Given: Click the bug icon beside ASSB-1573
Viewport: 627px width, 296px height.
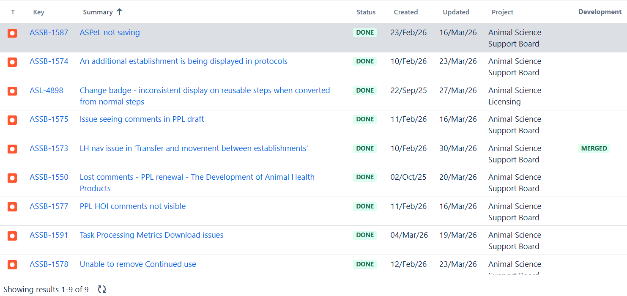Looking at the screenshot, I should click(x=12, y=148).
